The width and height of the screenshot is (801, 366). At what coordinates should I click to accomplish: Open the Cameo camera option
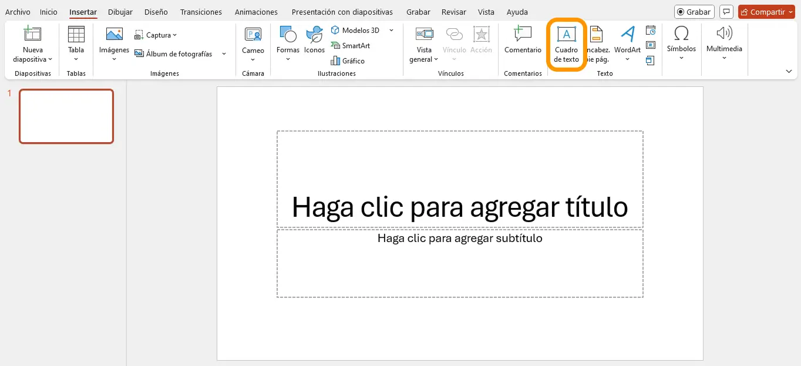(x=253, y=43)
